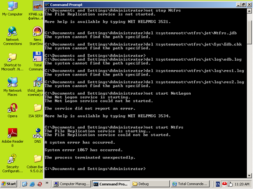
Task: Click del res1.log command line
Action: coord(144,71)
